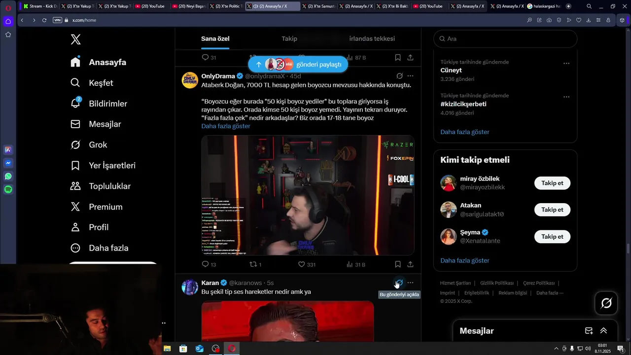Like the OnlyDrama post (331 likes)
Screen dimensions: 631x355
307,264
